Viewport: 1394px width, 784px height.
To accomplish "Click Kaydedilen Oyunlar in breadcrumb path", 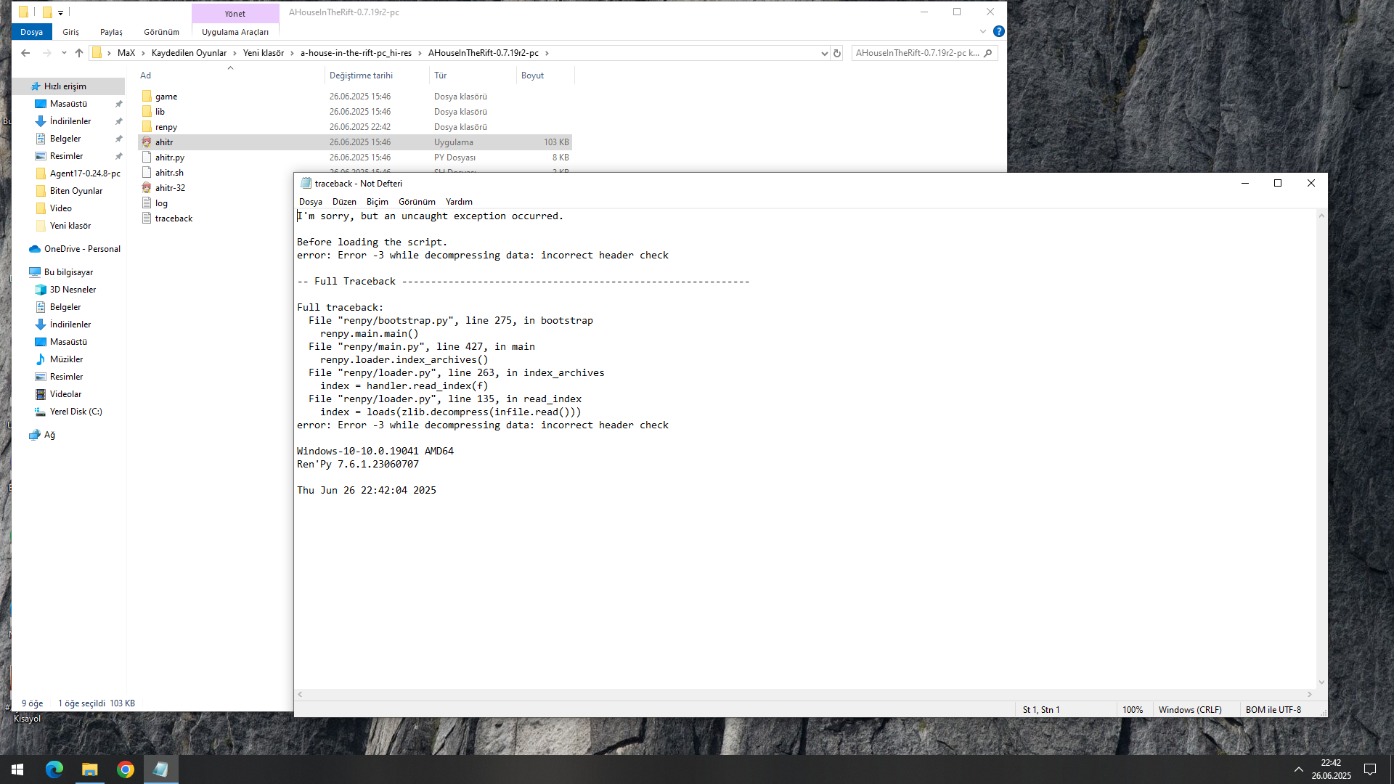I will click(x=189, y=53).
